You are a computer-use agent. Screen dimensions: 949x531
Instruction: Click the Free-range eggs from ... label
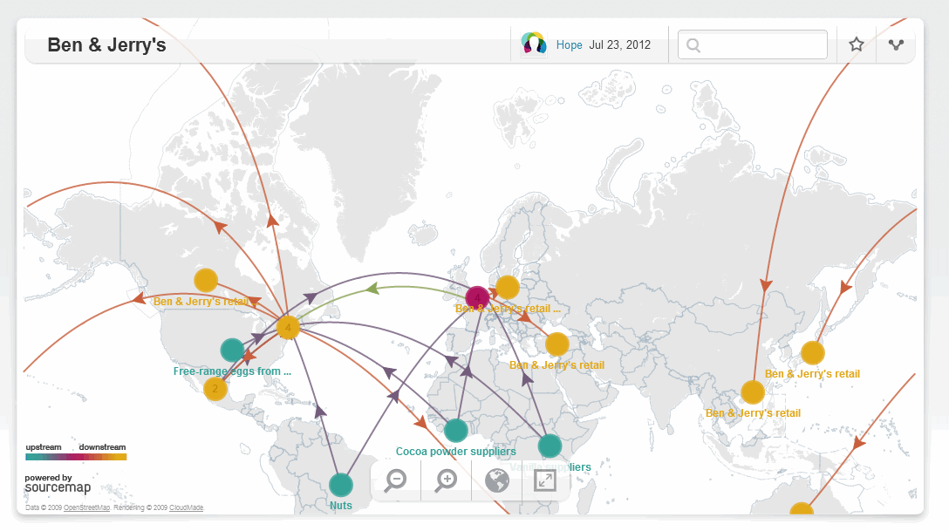[x=232, y=371]
